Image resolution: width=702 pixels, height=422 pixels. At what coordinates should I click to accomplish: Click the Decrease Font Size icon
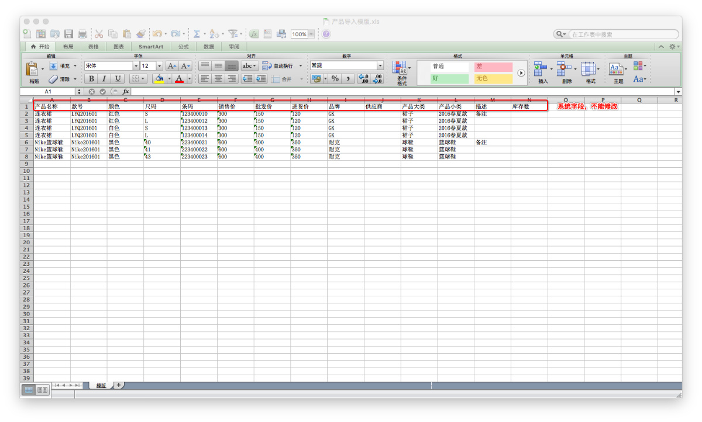[x=185, y=66]
